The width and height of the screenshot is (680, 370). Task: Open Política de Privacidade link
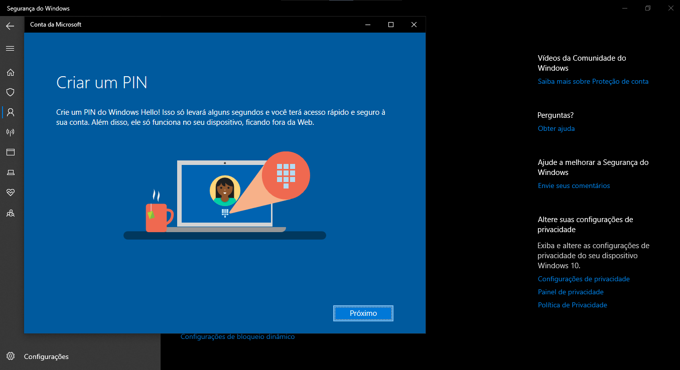(x=573, y=305)
